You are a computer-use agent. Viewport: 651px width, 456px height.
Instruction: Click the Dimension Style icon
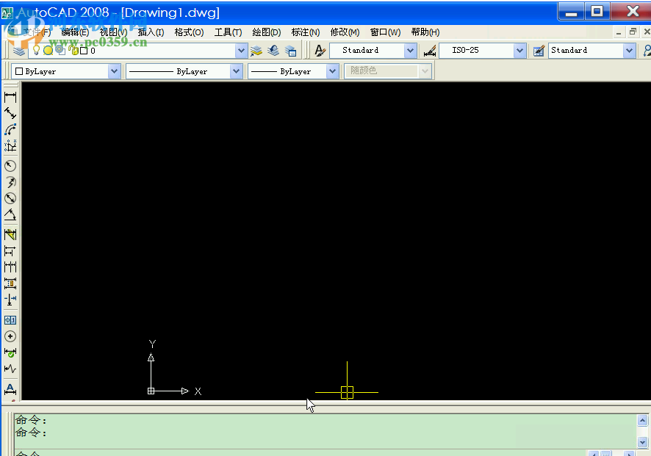coord(430,51)
